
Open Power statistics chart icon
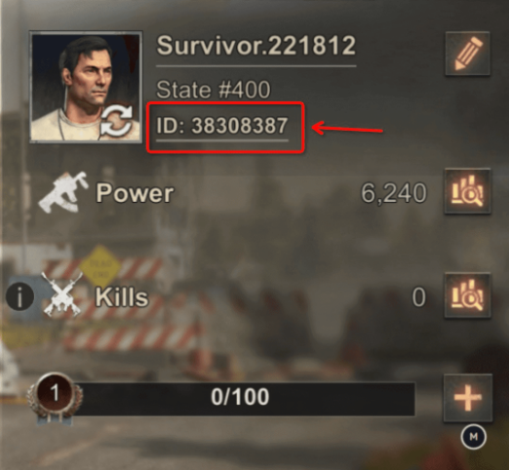pos(467,191)
